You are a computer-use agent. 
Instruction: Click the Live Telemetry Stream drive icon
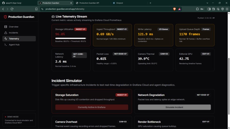[x=53, y=17]
